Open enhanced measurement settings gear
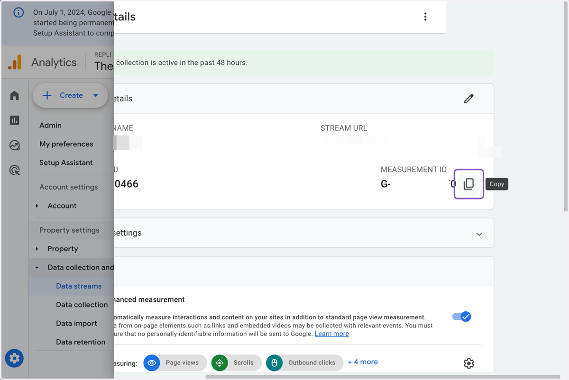Viewport: 569px width, 380px height. (x=468, y=363)
